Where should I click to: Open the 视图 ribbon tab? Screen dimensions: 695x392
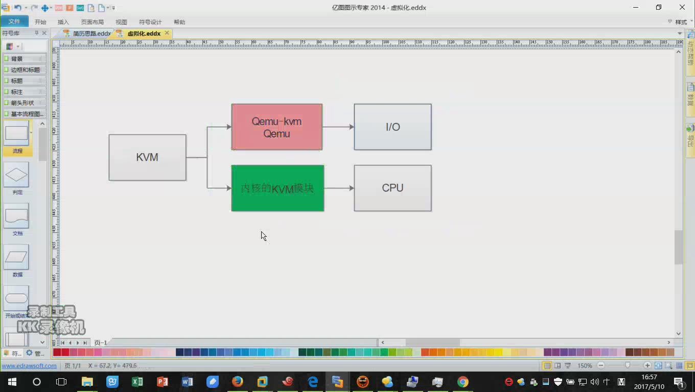pos(121,22)
